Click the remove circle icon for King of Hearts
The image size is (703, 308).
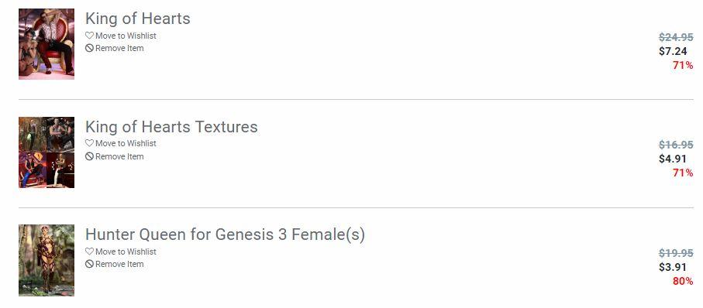pos(90,48)
